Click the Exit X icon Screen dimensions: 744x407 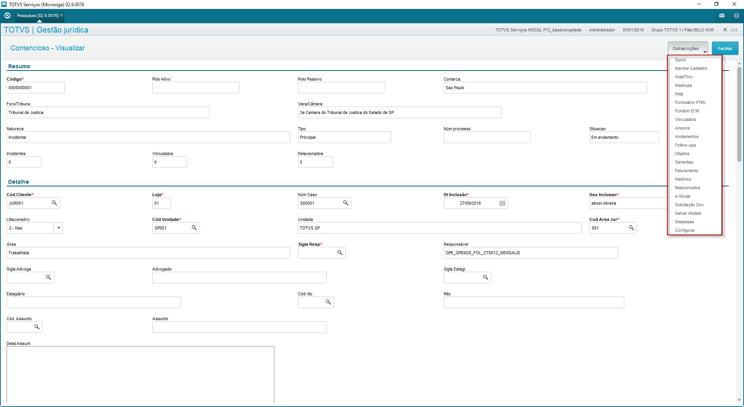click(725, 30)
